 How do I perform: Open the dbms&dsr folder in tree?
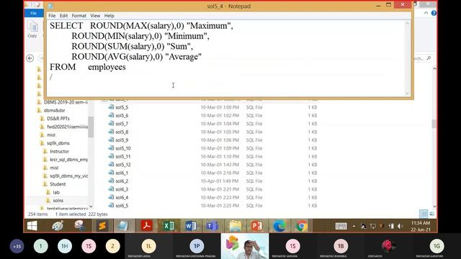(x=55, y=110)
